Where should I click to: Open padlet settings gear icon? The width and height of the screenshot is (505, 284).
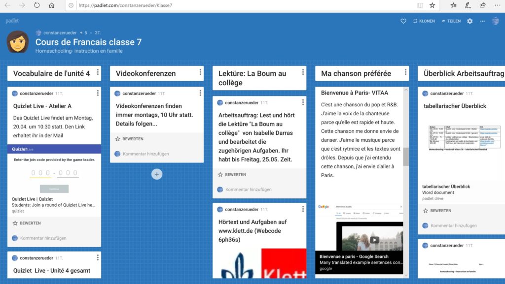[469, 21]
